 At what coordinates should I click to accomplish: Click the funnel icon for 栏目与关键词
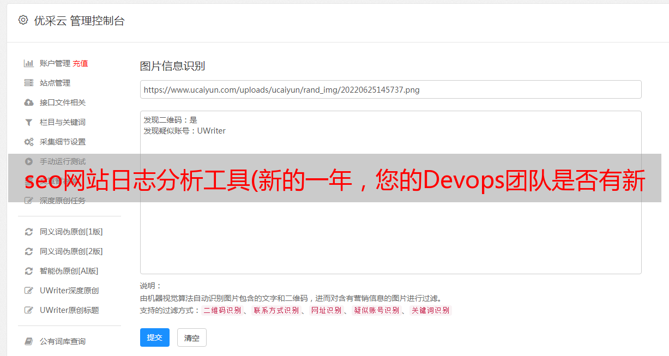(29, 122)
